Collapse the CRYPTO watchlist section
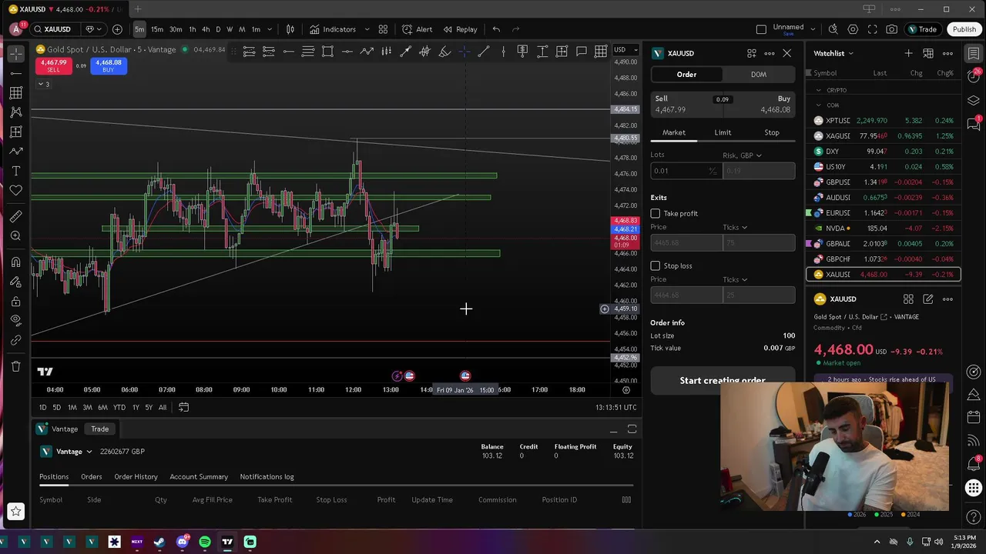The image size is (986, 554). pyautogui.click(x=819, y=90)
